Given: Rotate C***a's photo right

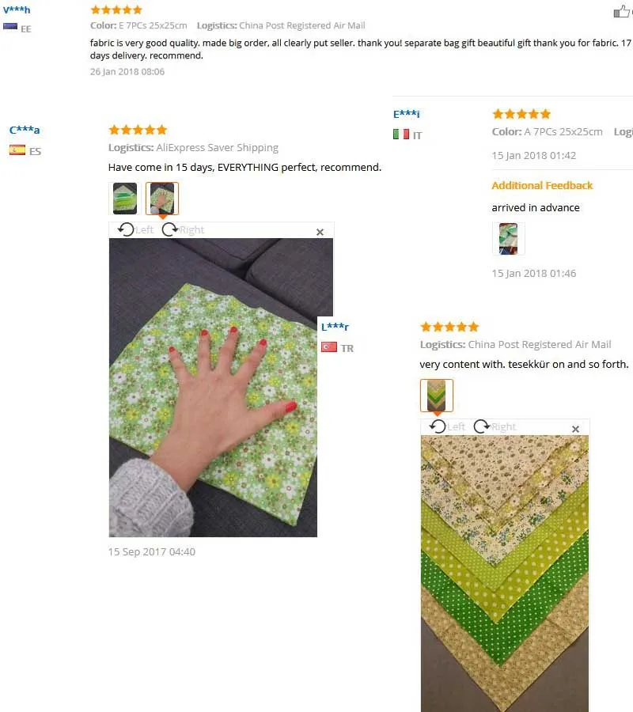Looking at the screenshot, I should click(183, 229).
